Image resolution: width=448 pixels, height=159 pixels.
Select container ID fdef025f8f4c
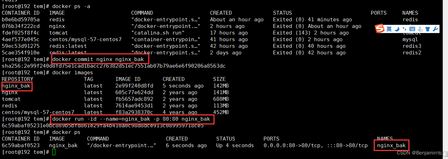(21, 33)
